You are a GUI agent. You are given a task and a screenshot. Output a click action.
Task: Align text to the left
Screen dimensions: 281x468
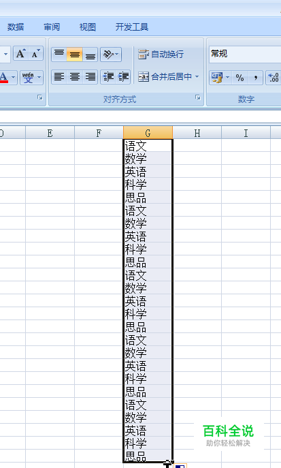(59, 77)
